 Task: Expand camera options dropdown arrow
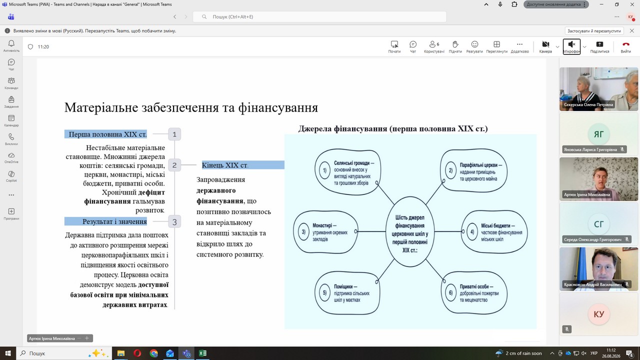pos(557,47)
